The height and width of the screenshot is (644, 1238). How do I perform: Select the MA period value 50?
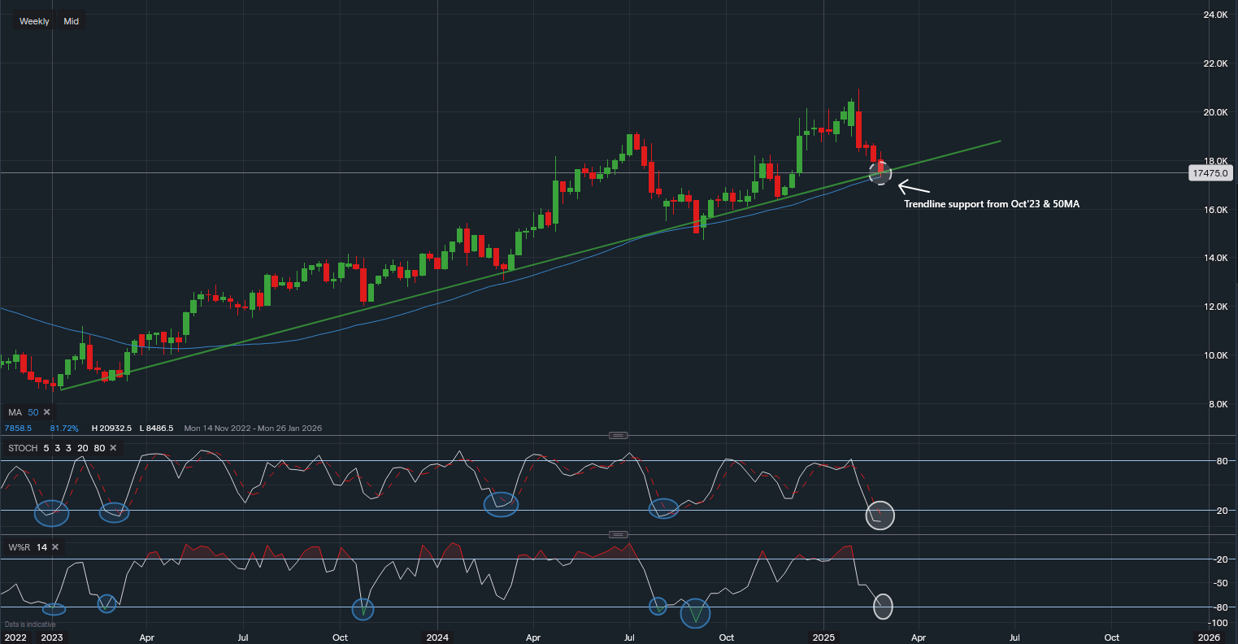34,412
